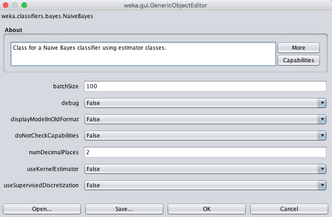Click the displayModelInOldFormat label

pos(45,119)
